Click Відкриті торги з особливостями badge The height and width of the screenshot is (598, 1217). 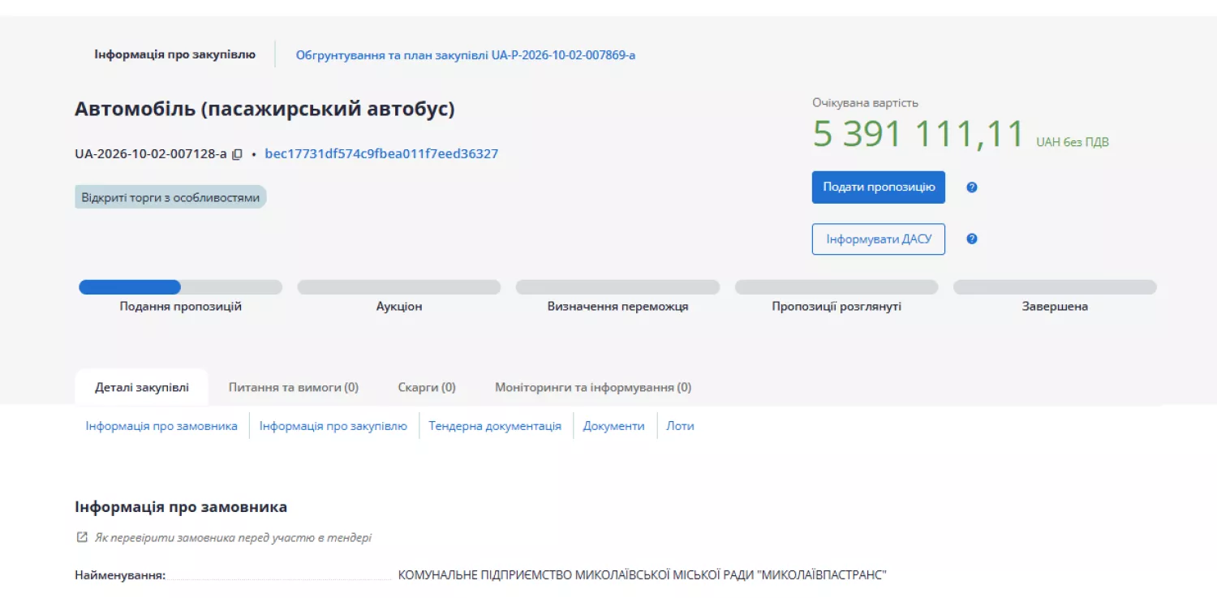pos(170,197)
